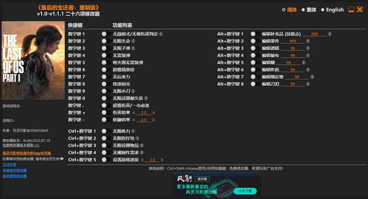
Task: Click the info icon beside 无限投掷物品
Action: coord(142,146)
